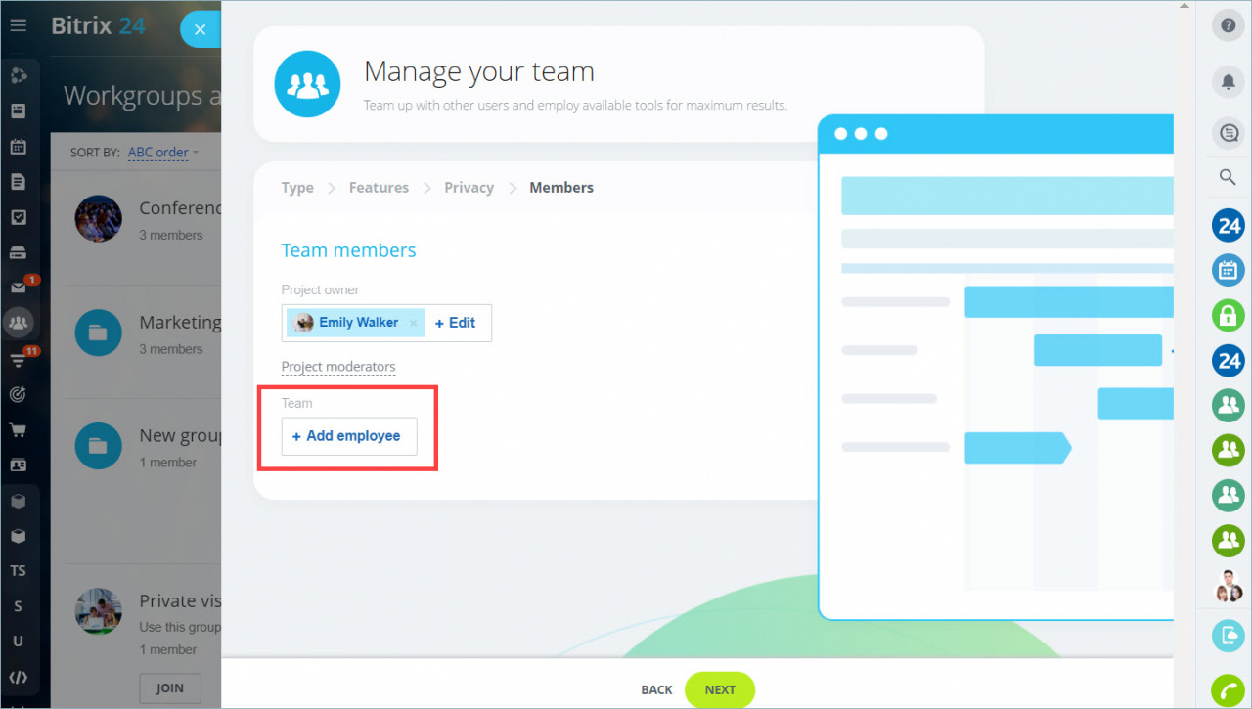Open the U item in left sidebar
This screenshot has height=709, width=1252.
(x=18, y=642)
